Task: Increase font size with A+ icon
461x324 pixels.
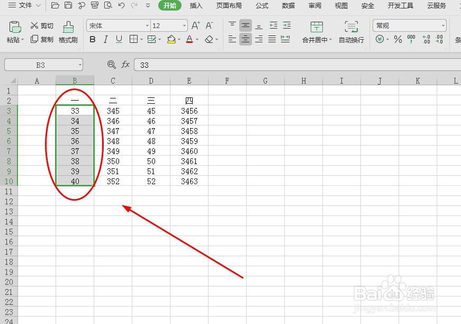Action: click(x=196, y=25)
